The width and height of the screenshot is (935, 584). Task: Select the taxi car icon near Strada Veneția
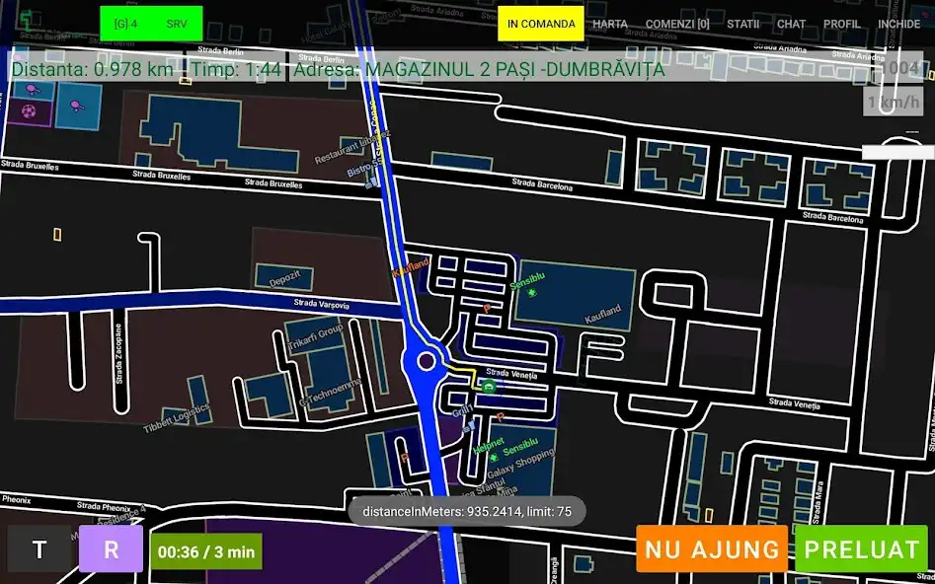[x=489, y=388]
